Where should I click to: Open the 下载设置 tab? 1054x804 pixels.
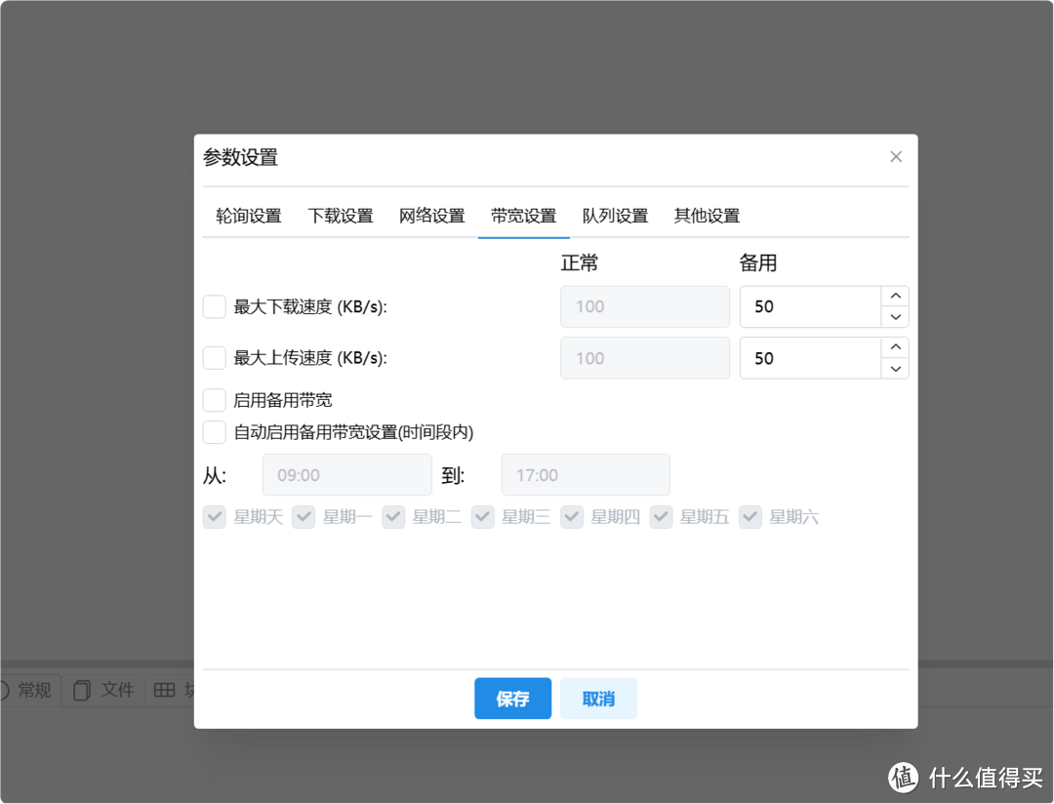[340, 216]
